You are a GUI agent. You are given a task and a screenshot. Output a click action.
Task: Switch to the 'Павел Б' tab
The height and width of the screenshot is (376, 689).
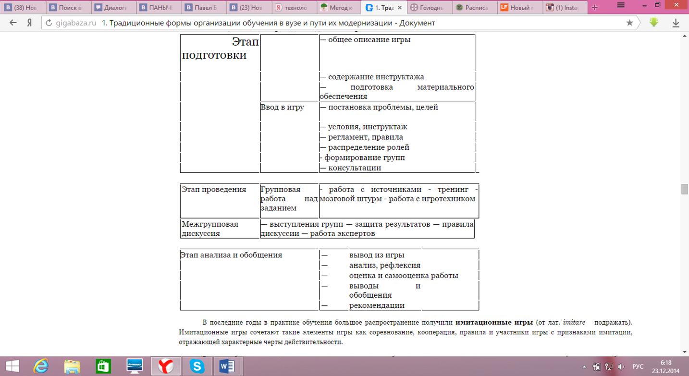[203, 8]
